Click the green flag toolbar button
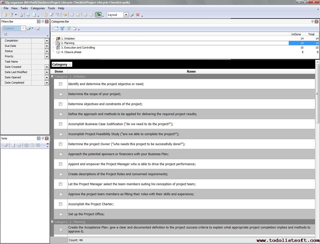 [99, 15]
